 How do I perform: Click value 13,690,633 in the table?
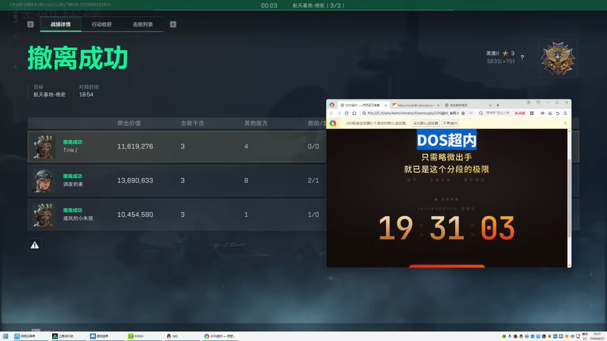pos(135,180)
